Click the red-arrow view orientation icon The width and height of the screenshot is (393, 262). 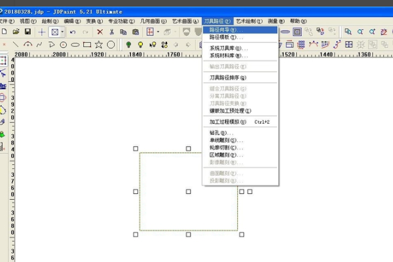(150, 32)
